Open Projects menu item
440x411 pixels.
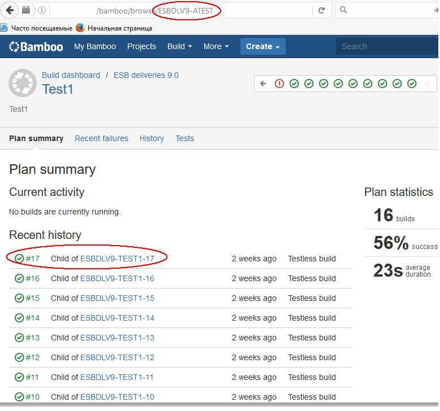pyautogui.click(x=141, y=46)
